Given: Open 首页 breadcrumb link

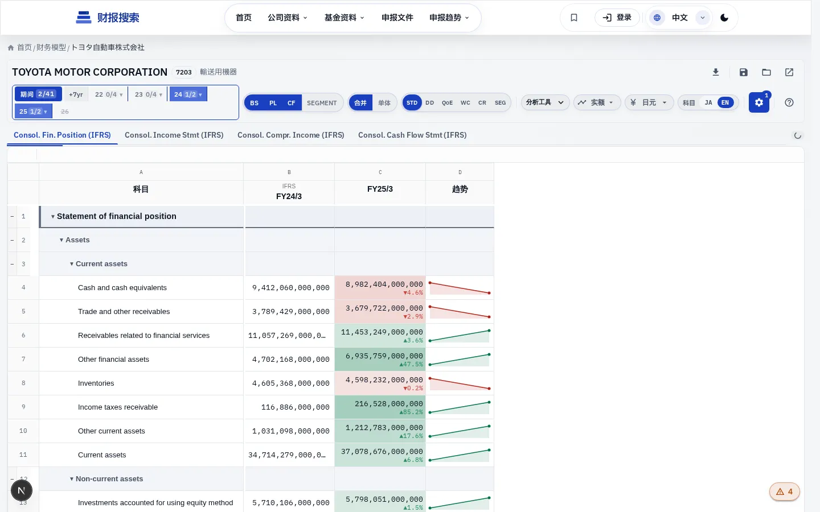Looking at the screenshot, I should (24, 48).
